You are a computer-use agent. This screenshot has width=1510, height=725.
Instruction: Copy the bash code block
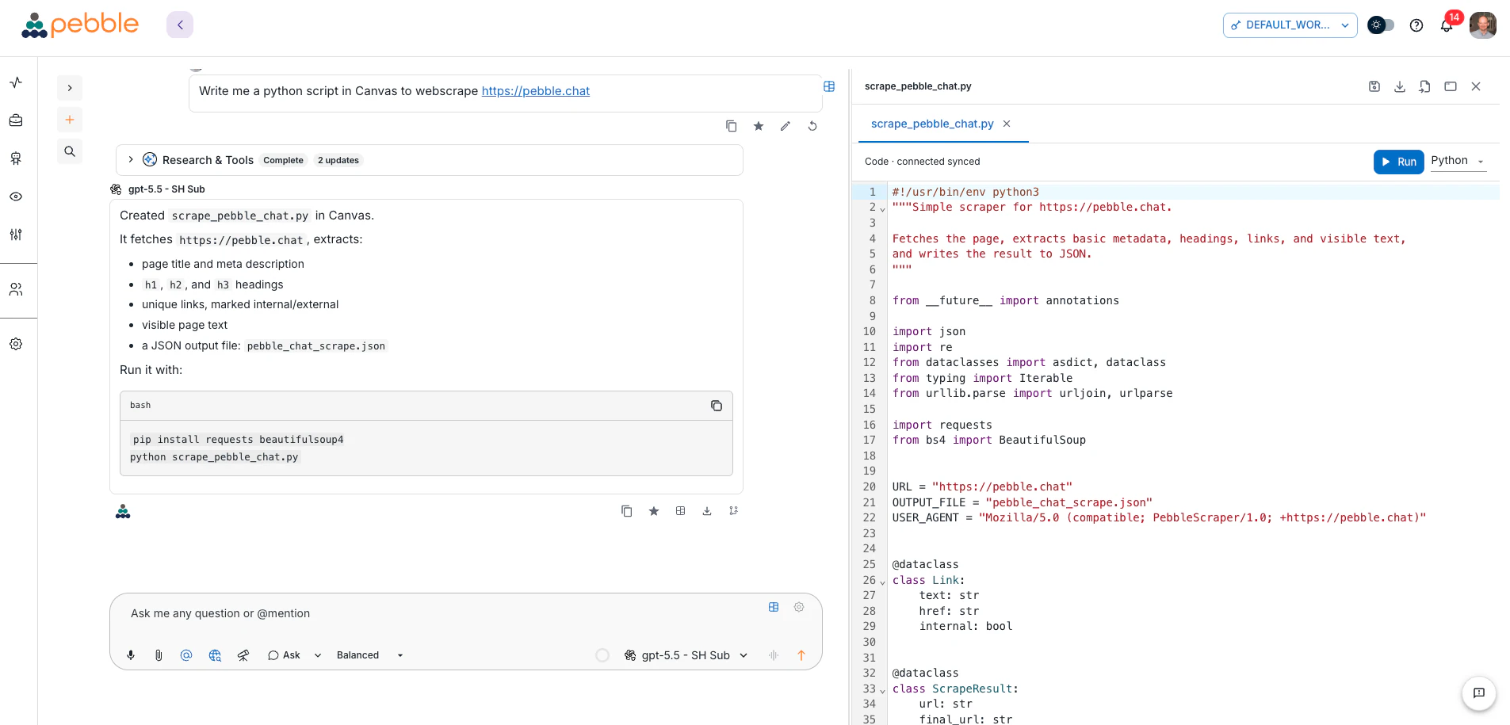pos(717,406)
